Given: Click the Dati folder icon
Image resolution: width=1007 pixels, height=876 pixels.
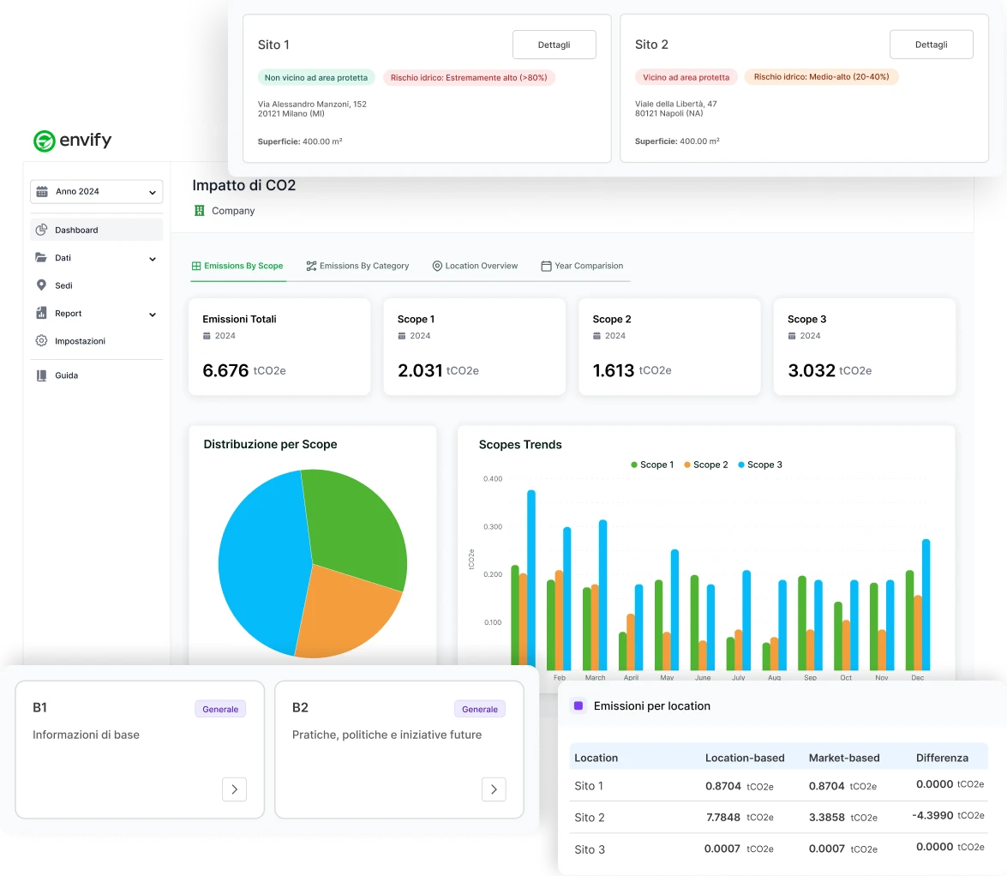Looking at the screenshot, I should pyautogui.click(x=41, y=257).
